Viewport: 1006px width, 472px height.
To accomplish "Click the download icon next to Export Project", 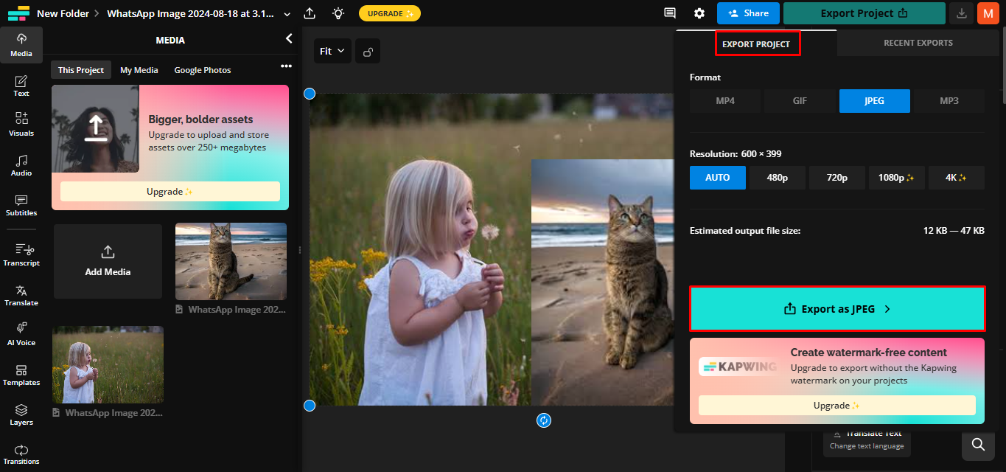I will coord(961,13).
